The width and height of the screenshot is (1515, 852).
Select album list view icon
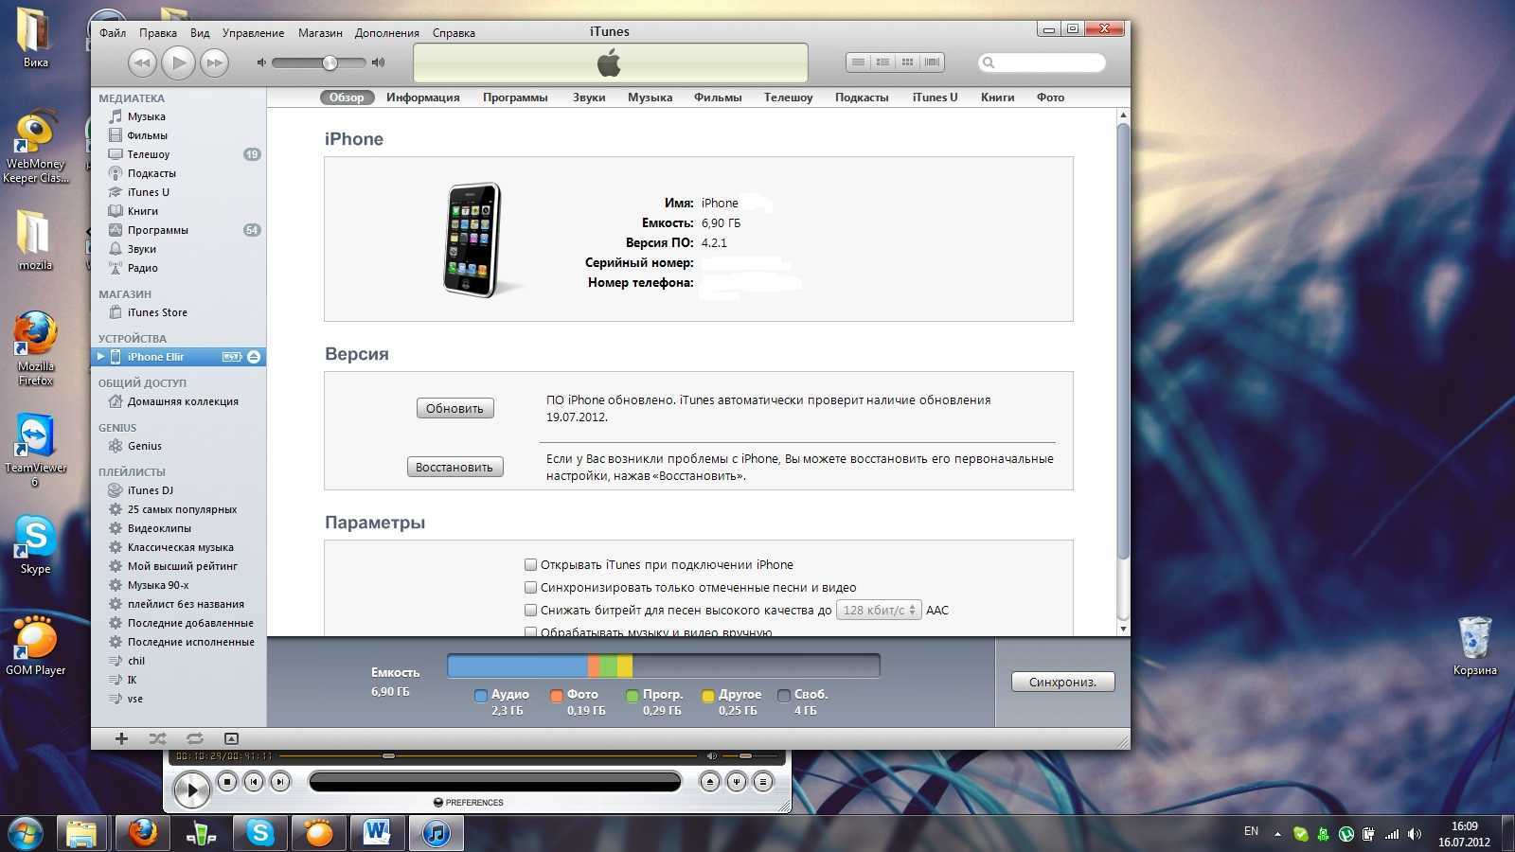(882, 62)
